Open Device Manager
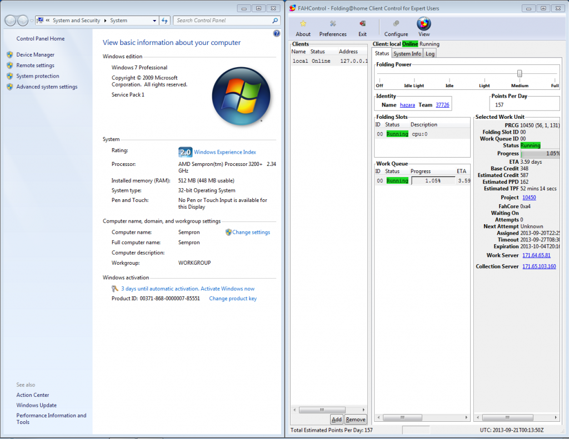This screenshot has width=569, height=439. tap(35, 55)
